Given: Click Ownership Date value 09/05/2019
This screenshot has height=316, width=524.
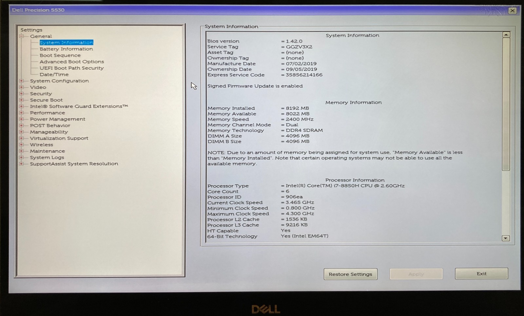Looking at the screenshot, I should tap(301, 69).
